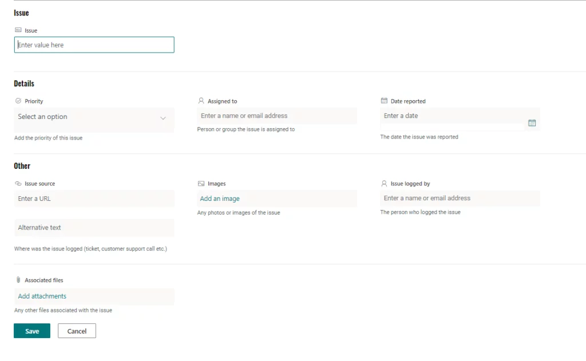586x361 pixels.
Task: Cancel the issue form
Action: click(x=77, y=331)
